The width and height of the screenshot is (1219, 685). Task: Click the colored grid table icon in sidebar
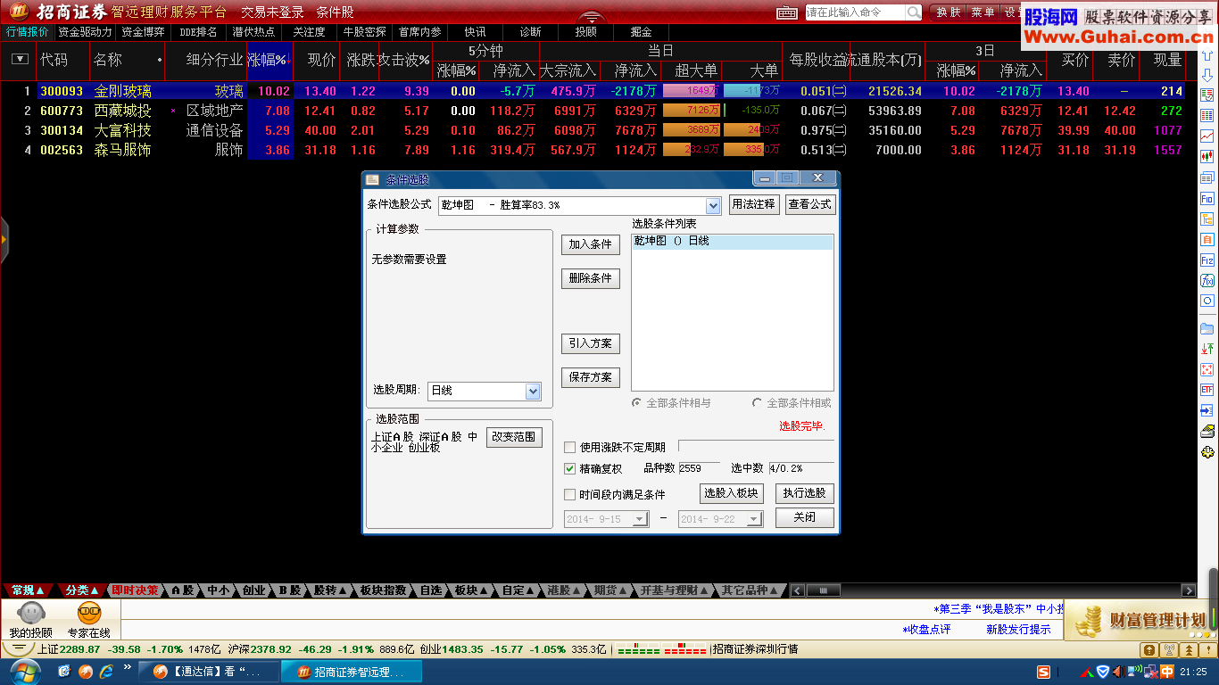point(1207,115)
